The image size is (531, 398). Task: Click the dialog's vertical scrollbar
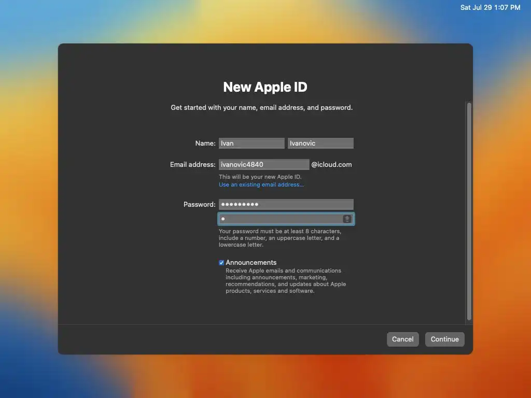coord(469,211)
